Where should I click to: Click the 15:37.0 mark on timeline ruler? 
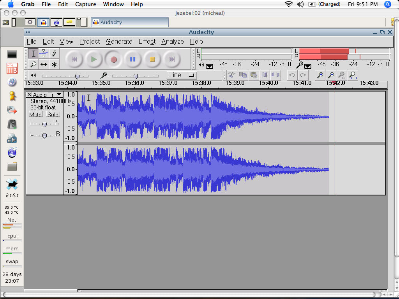[x=168, y=83]
